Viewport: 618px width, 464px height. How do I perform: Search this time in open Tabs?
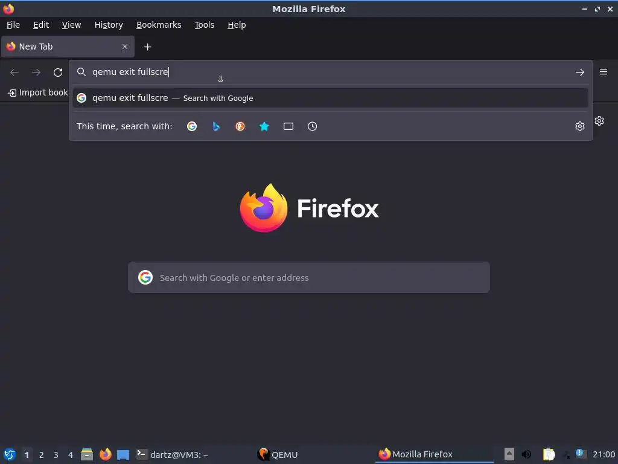click(288, 126)
